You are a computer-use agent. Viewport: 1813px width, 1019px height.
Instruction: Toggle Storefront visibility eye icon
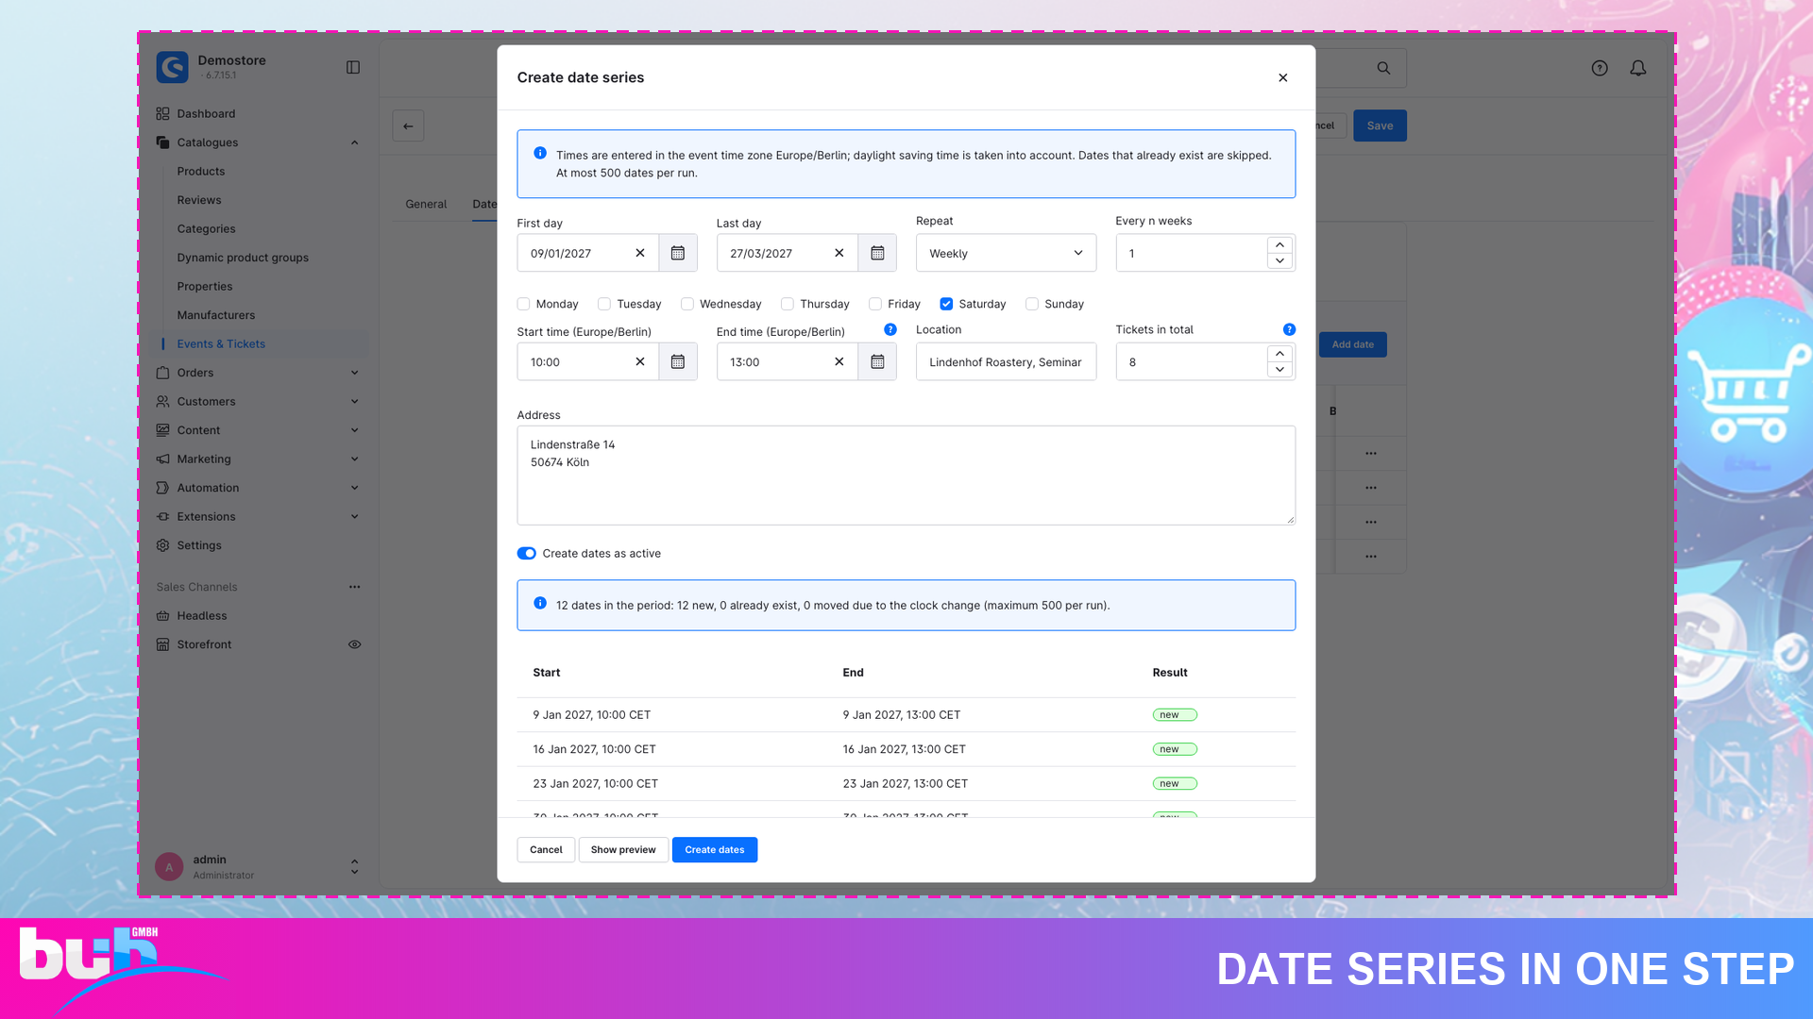click(x=354, y=644)
